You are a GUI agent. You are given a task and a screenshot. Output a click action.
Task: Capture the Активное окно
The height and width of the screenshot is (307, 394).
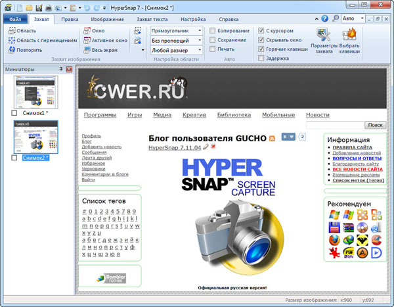pyautogui.click(x=104, y=40)
